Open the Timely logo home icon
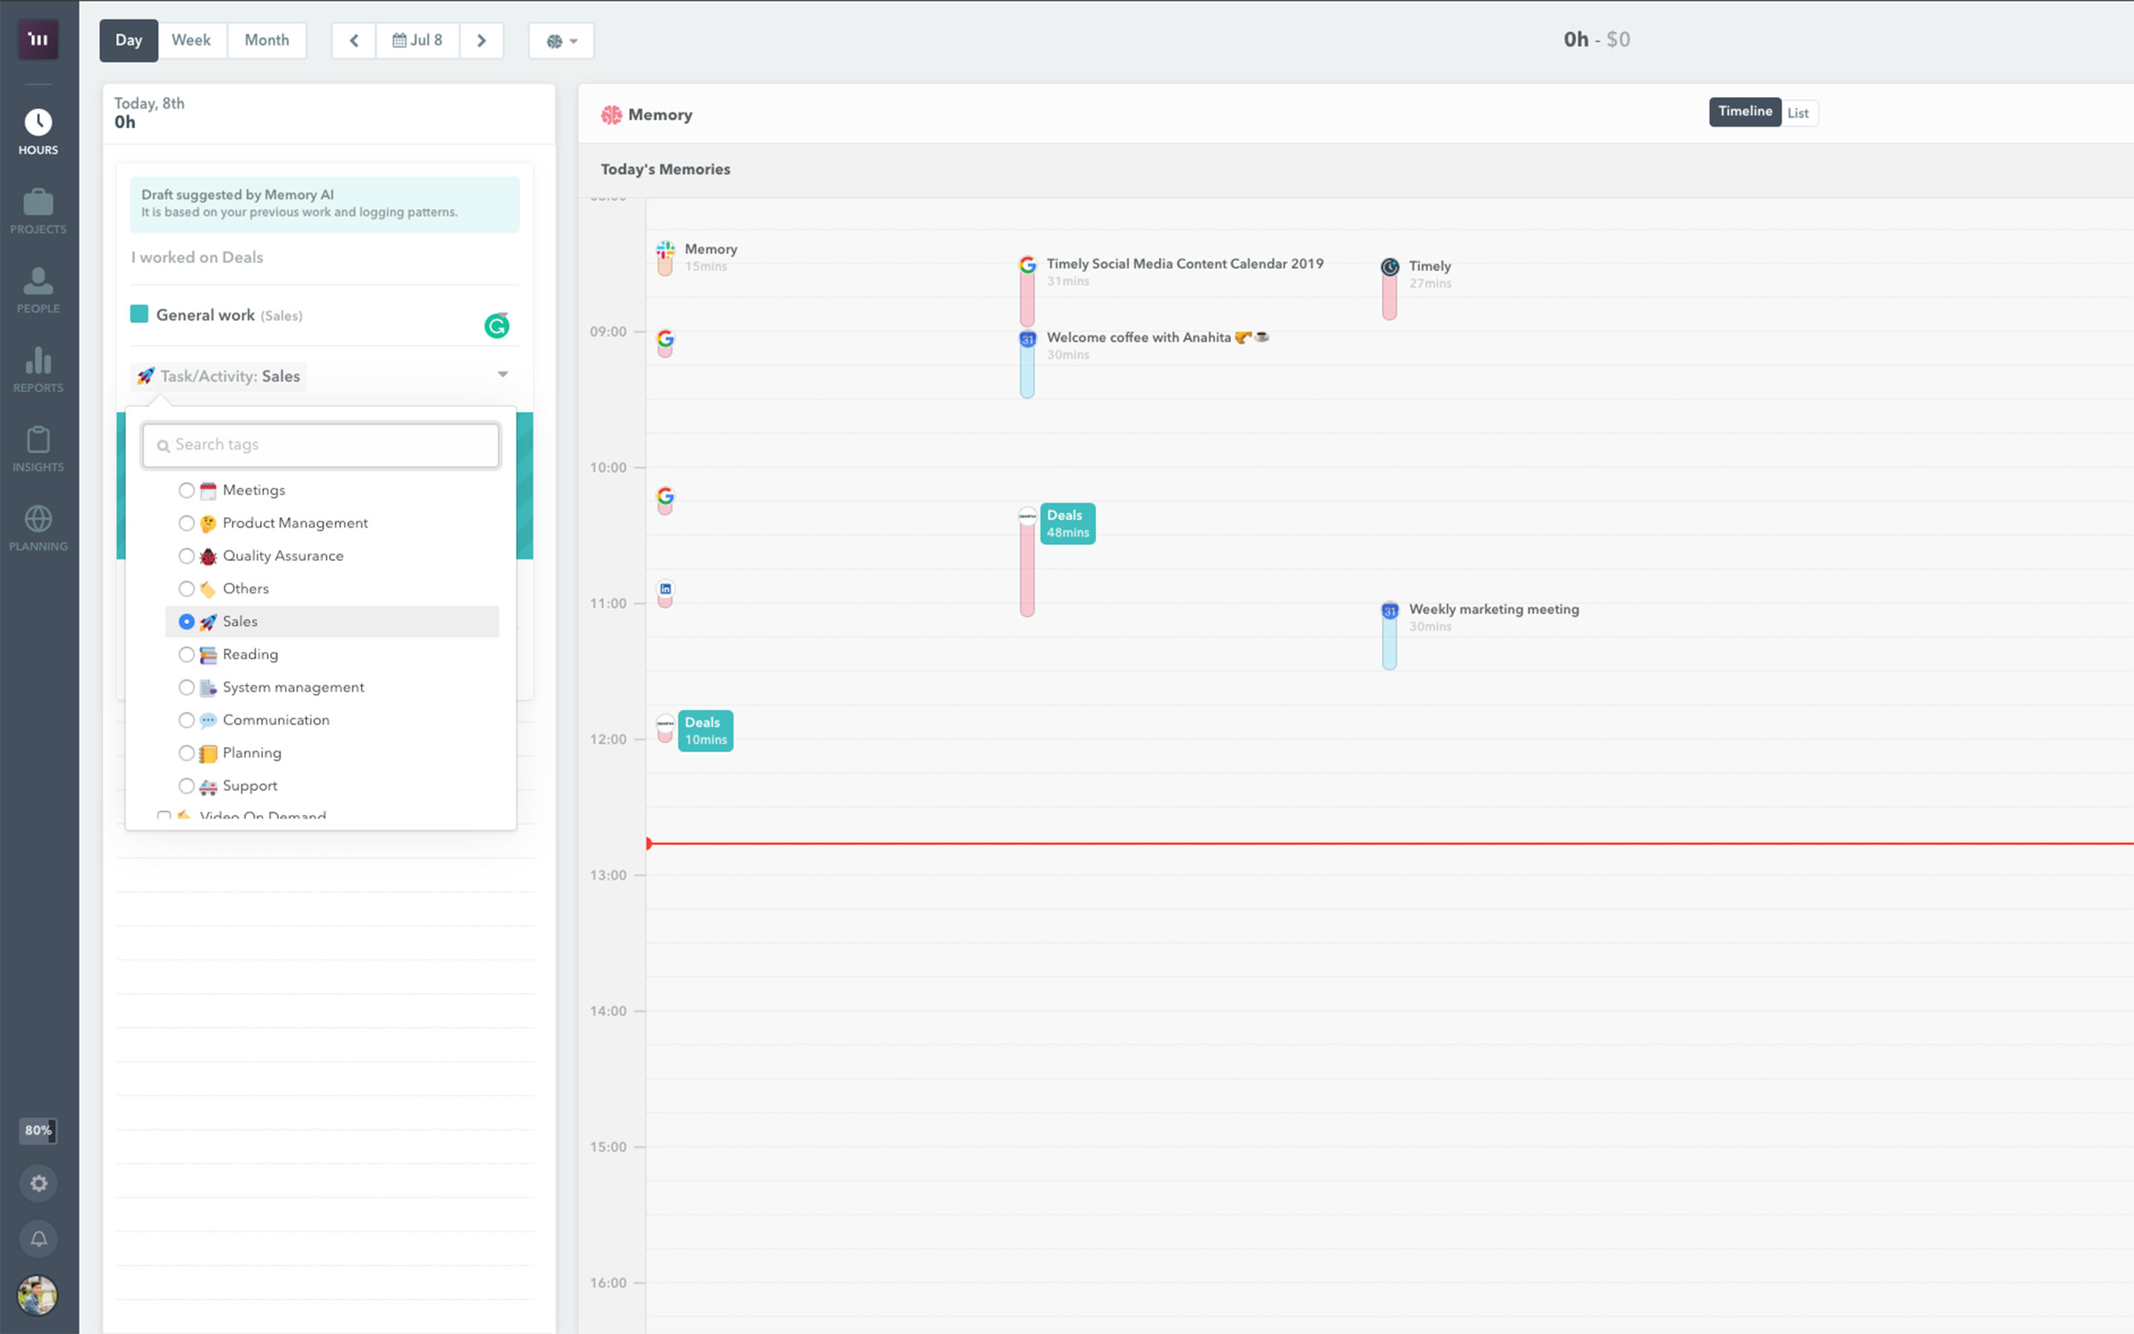 click(38, 39)
